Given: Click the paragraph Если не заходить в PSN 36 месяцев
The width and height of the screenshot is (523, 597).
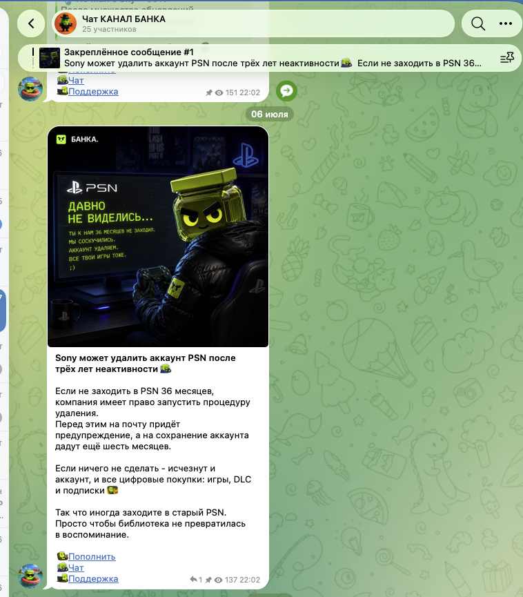Looking at the screenshot, I should coord(152,402).
